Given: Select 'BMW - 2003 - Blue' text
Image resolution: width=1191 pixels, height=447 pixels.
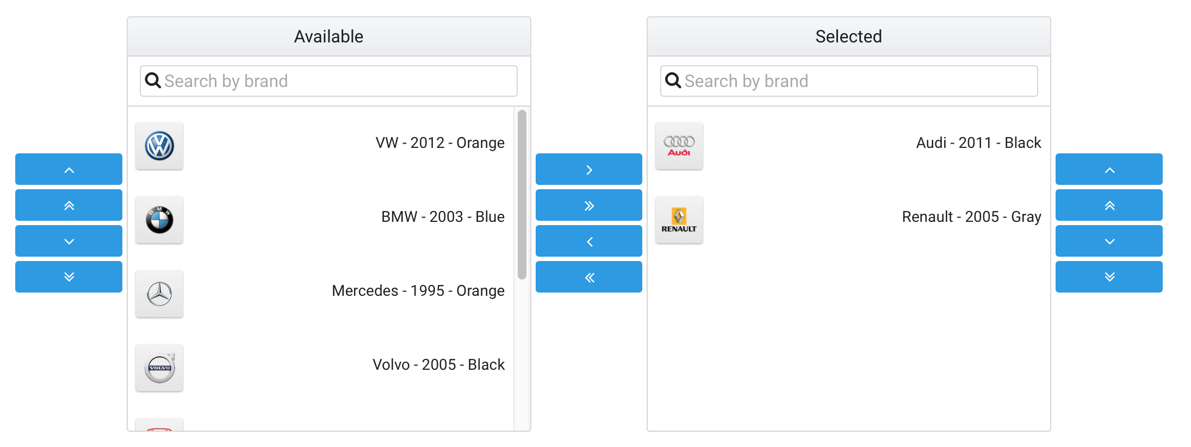Looking at the screenshot, I should point(443,216).
